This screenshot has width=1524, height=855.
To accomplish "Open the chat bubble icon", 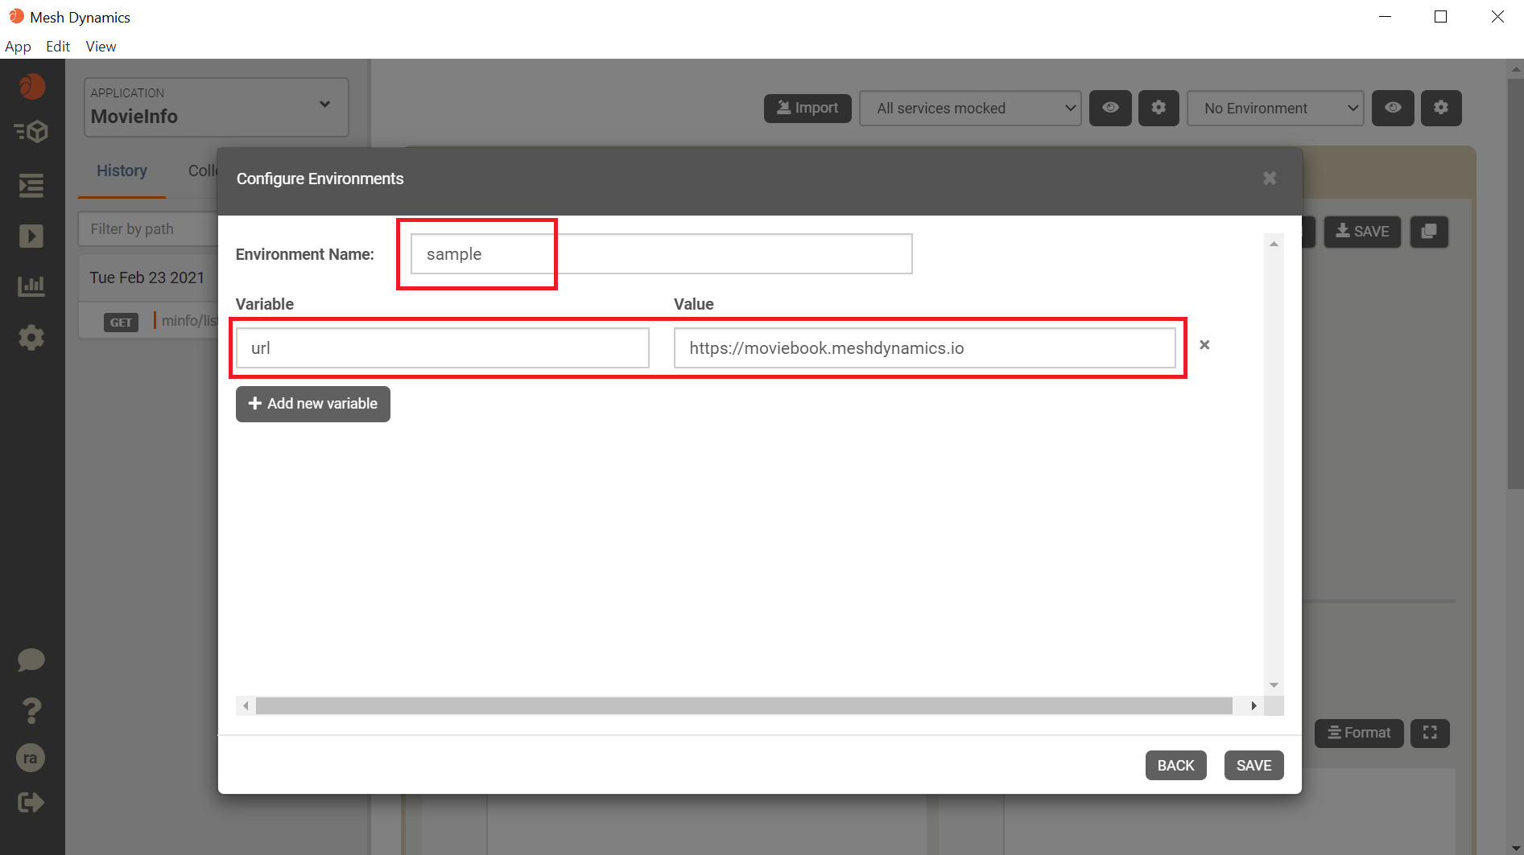I will 31,660.
